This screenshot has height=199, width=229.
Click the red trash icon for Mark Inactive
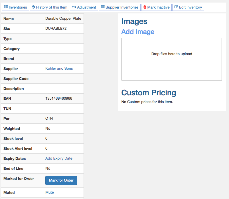[145, 7]
